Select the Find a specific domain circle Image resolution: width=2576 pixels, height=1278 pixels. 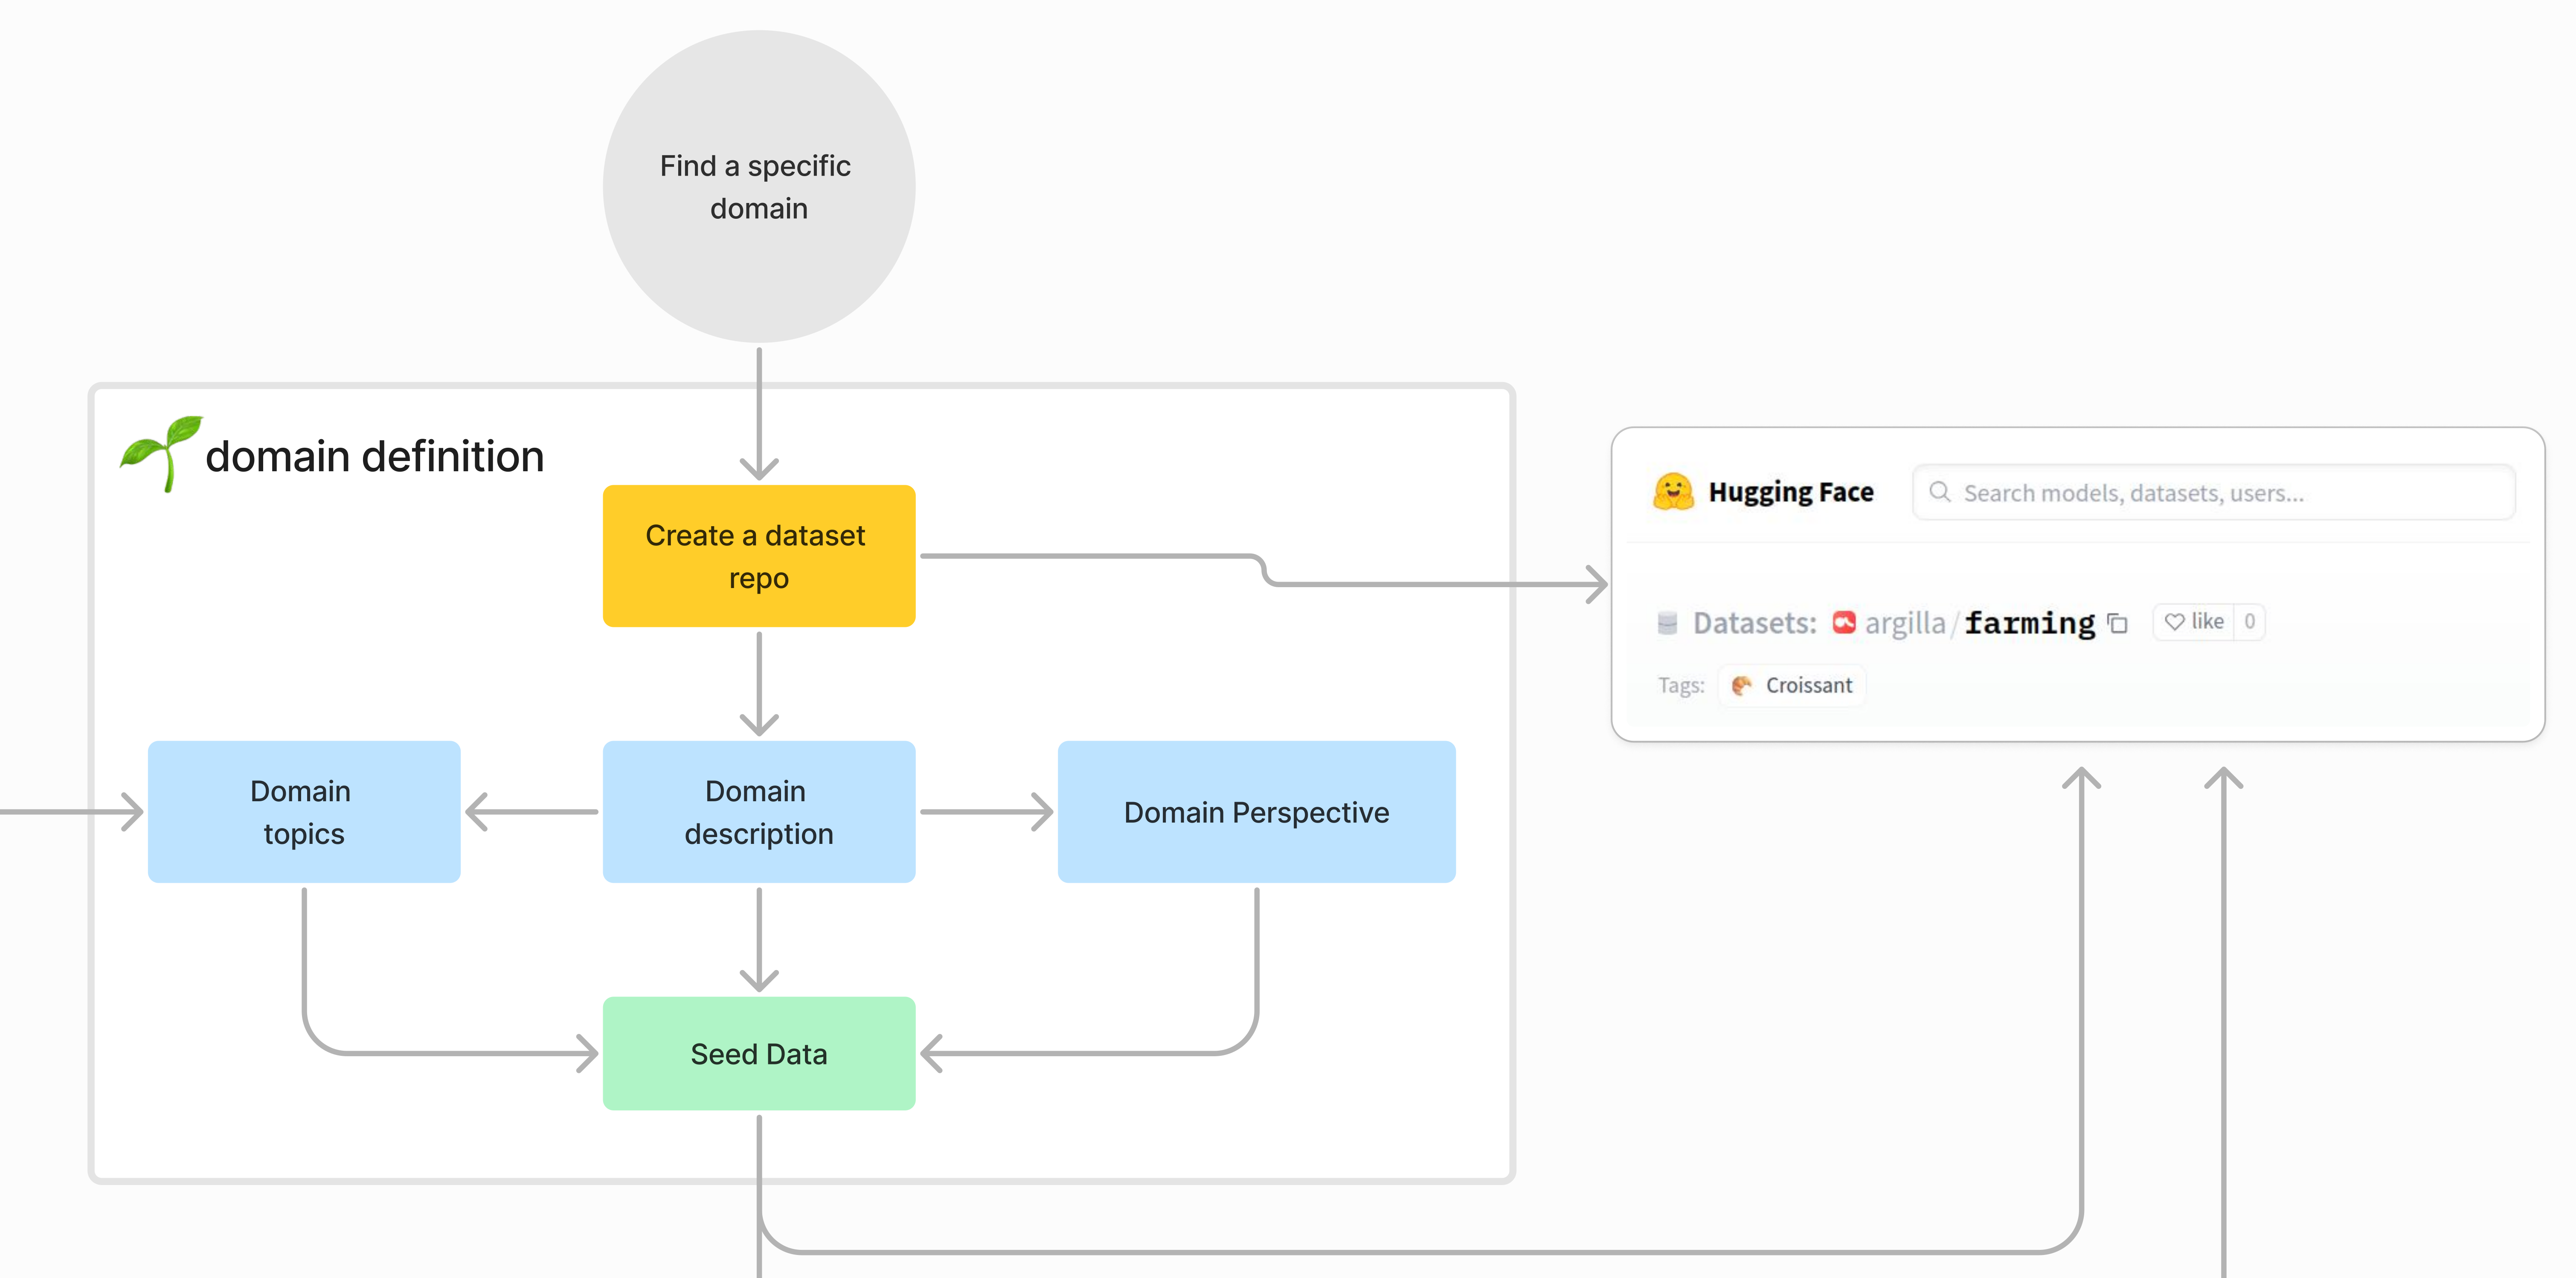(758, 186)
